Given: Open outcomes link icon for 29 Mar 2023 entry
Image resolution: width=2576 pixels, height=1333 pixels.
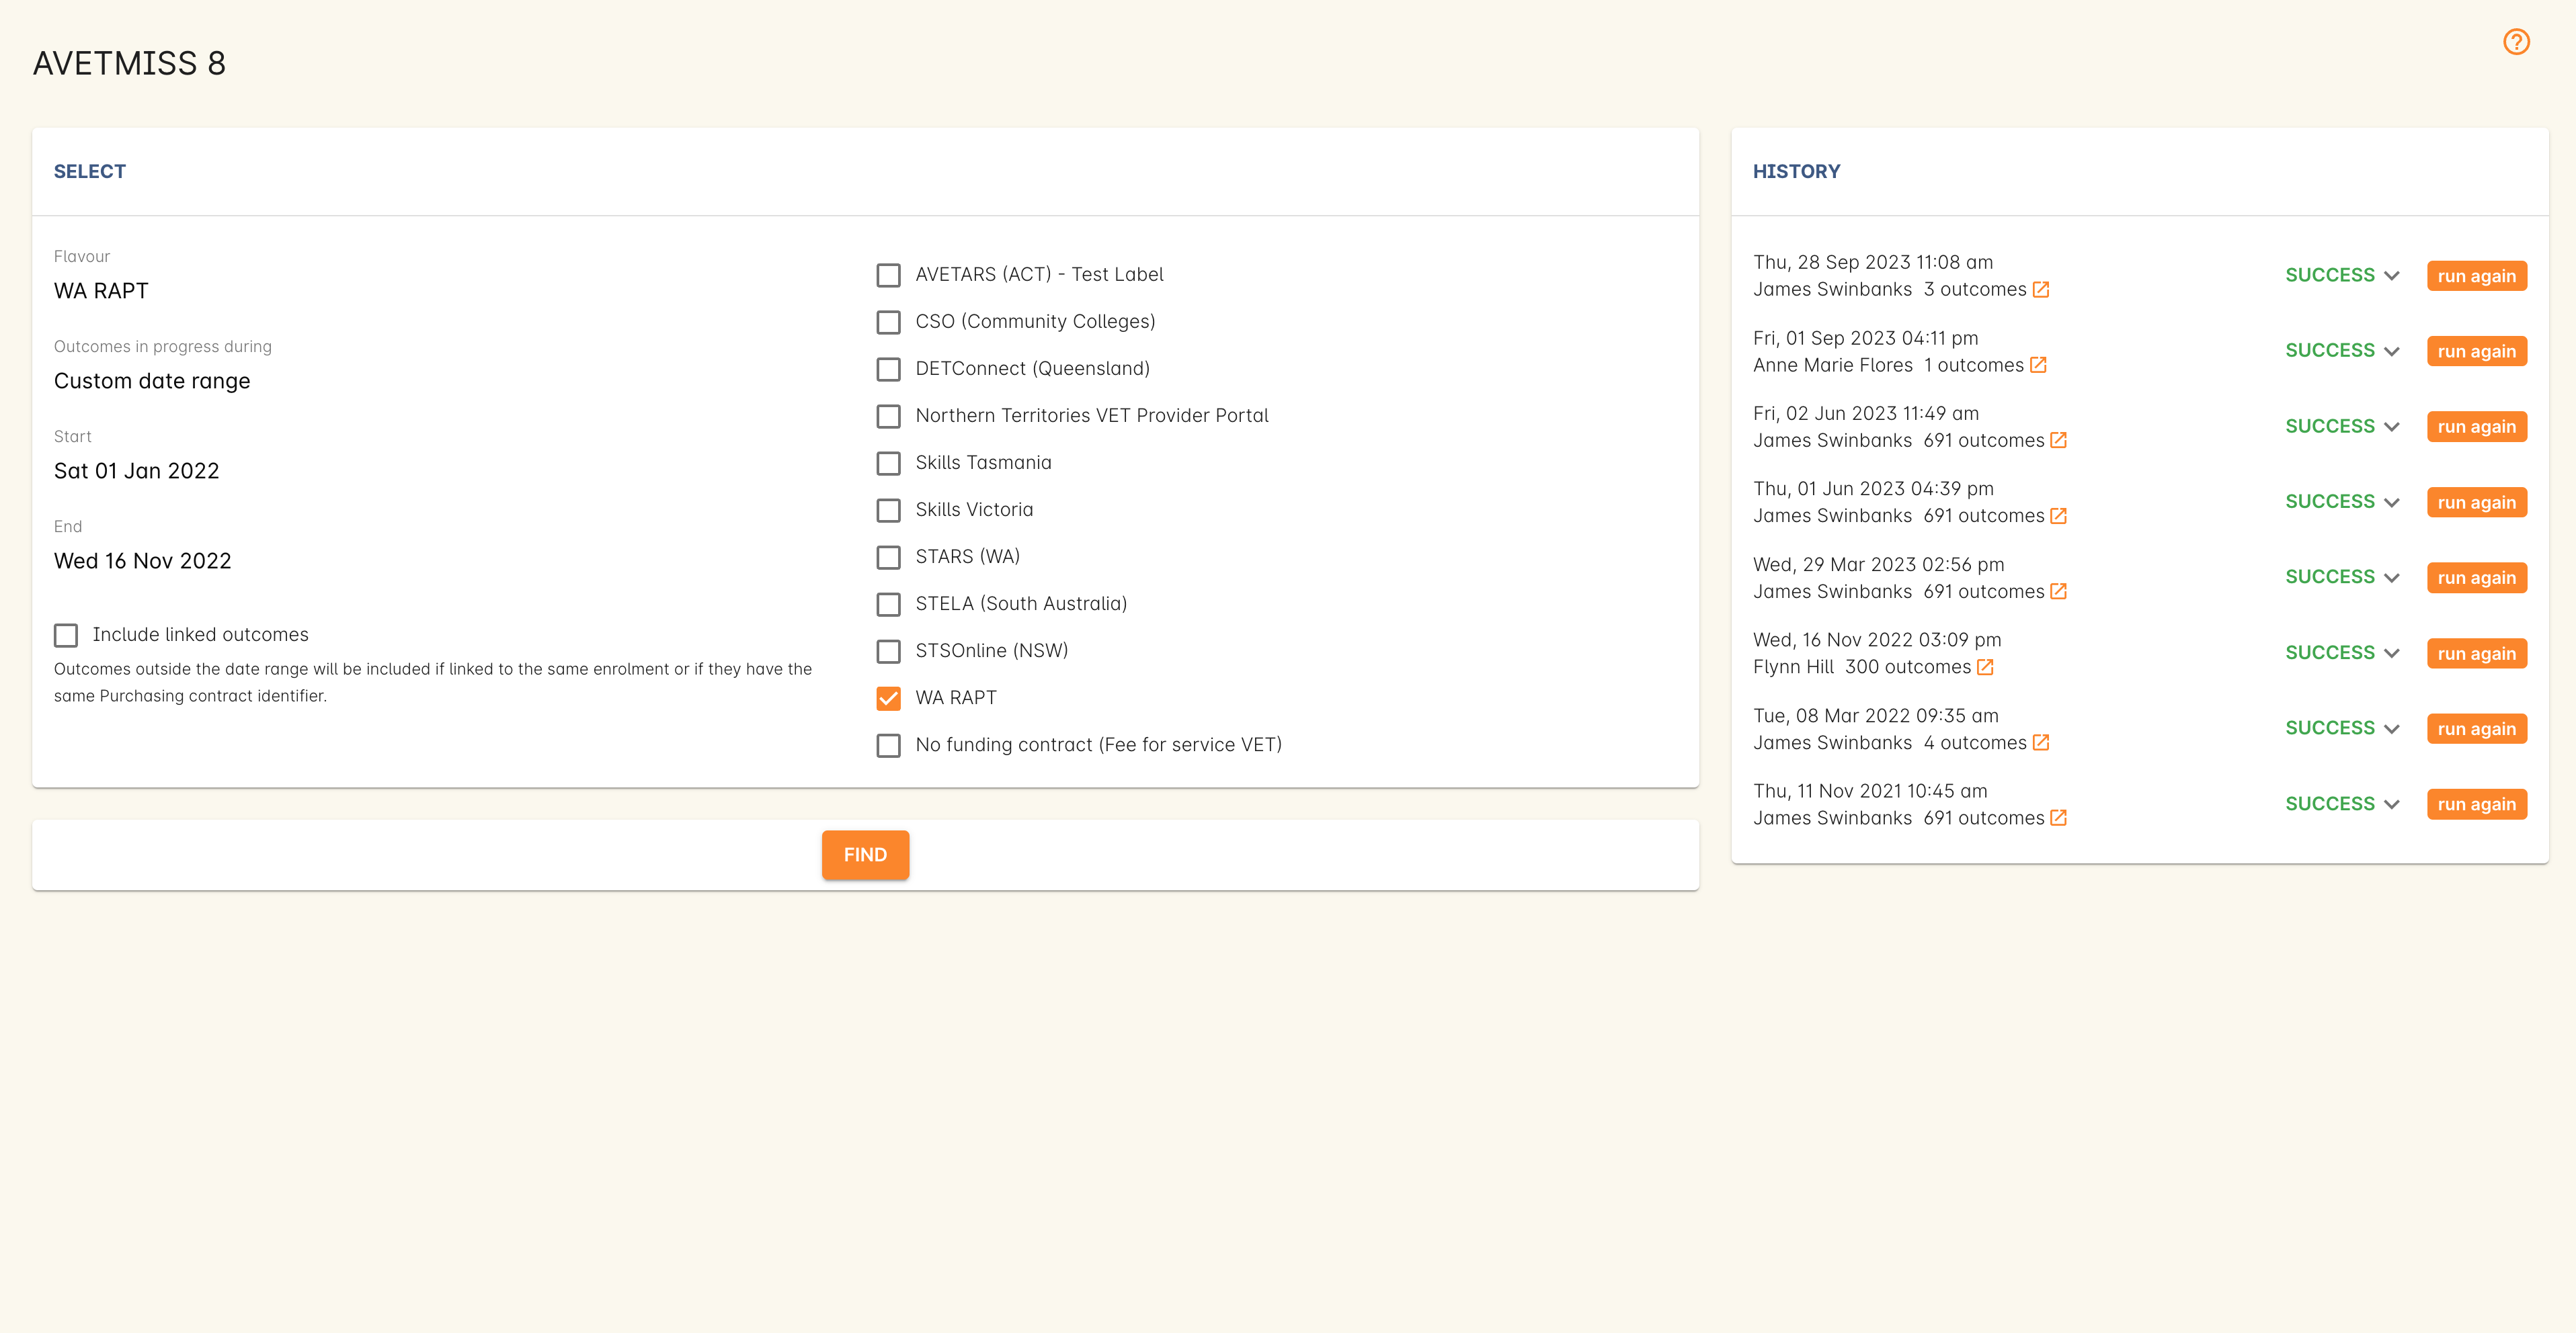Looking at the screenshot, I should pyautogui.click(x=2058, y=591).
